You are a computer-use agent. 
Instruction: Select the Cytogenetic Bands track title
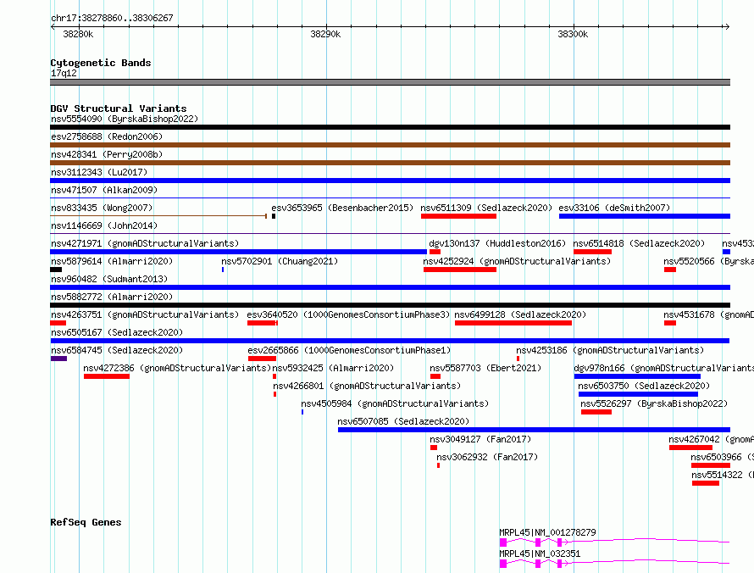101,63
